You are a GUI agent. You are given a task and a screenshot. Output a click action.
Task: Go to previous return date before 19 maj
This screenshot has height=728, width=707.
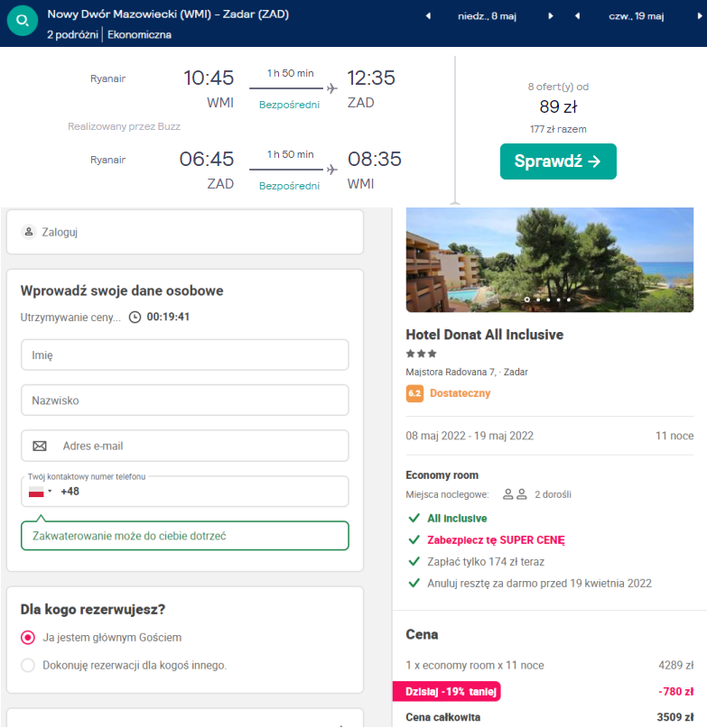tap(577, 16)
